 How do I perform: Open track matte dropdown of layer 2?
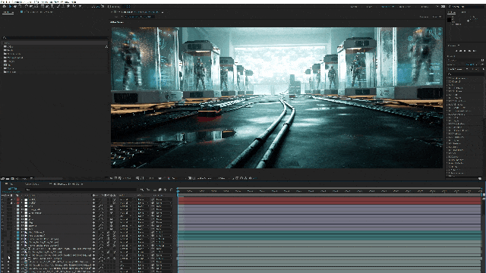click(143, 202)
